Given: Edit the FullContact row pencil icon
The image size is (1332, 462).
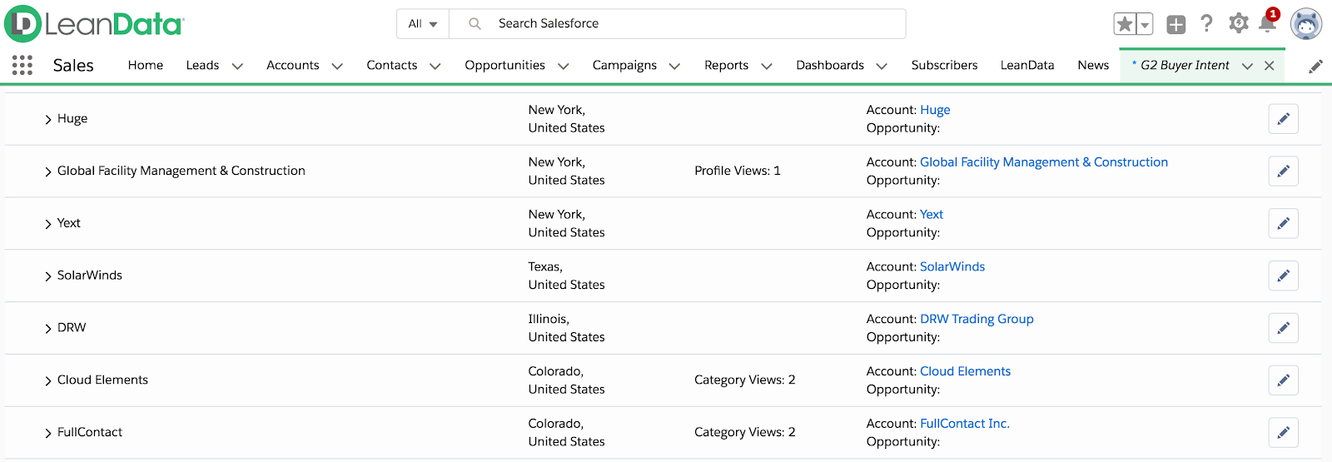Looking at the screenshot, I should 1284,433.
